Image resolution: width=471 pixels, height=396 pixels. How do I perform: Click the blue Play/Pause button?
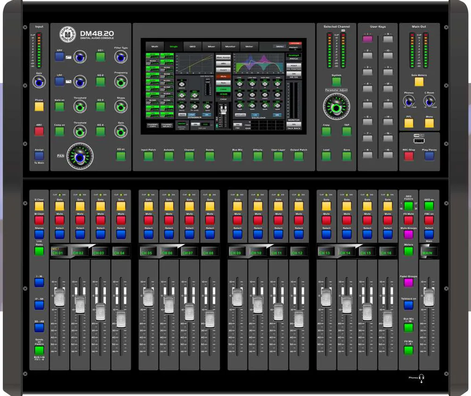429,156
